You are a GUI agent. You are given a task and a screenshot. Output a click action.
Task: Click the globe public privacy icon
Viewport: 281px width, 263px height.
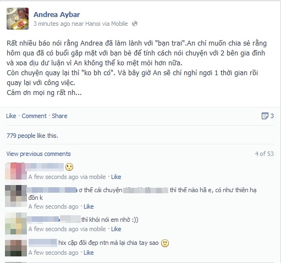135,24
